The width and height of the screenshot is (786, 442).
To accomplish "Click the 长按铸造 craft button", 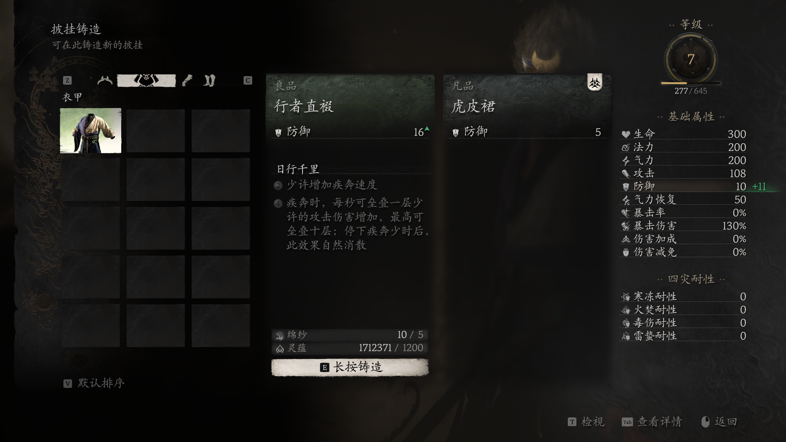I will (350, 367).
